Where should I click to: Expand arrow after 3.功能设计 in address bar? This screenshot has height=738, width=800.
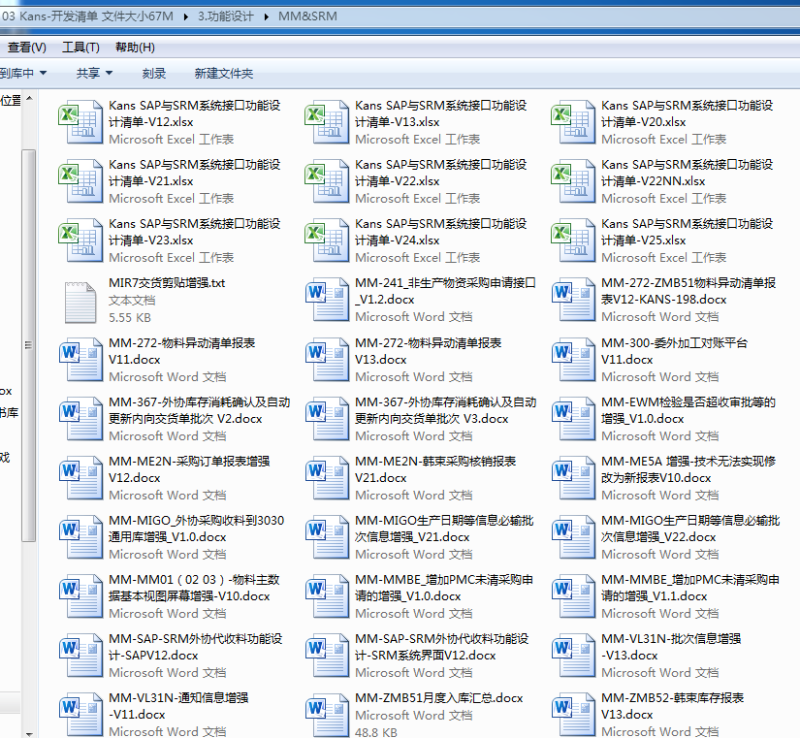(x=267, y=16)
